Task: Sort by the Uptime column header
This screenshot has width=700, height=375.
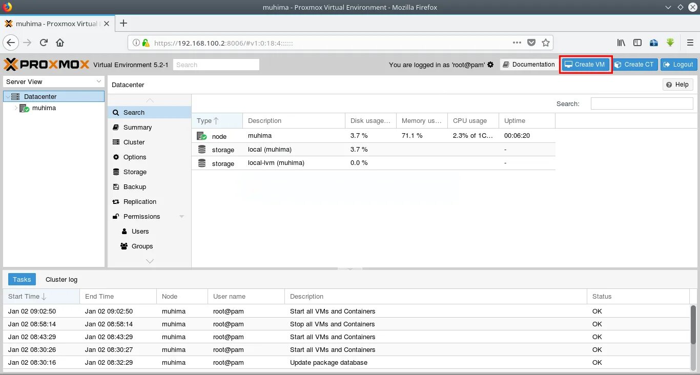Action: coord(527,121)
